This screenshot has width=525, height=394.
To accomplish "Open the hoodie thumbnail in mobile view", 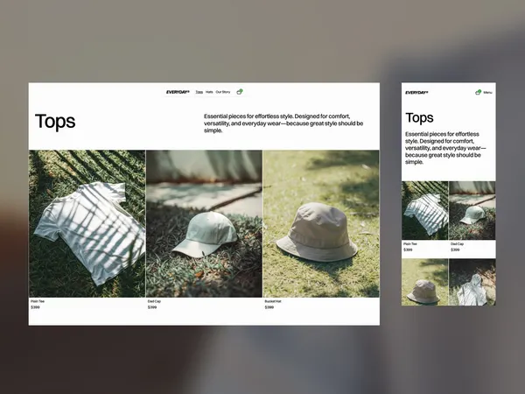I will (x=472, y=282).
